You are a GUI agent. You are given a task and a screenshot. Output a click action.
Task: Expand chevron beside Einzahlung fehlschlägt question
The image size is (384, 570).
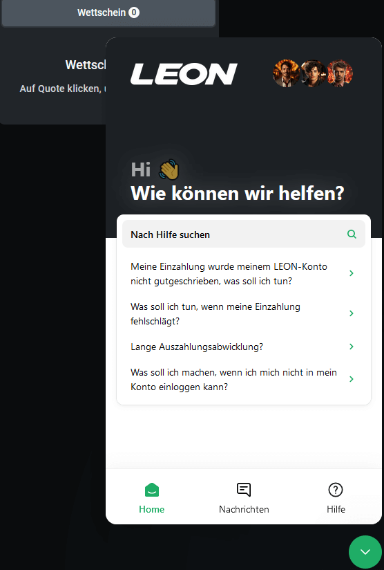[352, 313]
